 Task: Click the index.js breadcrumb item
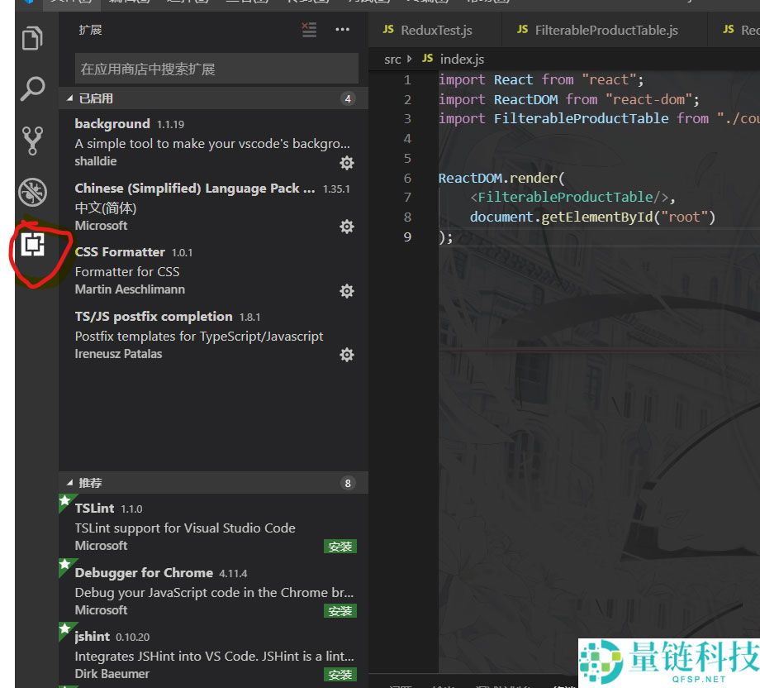pos(462,60)
